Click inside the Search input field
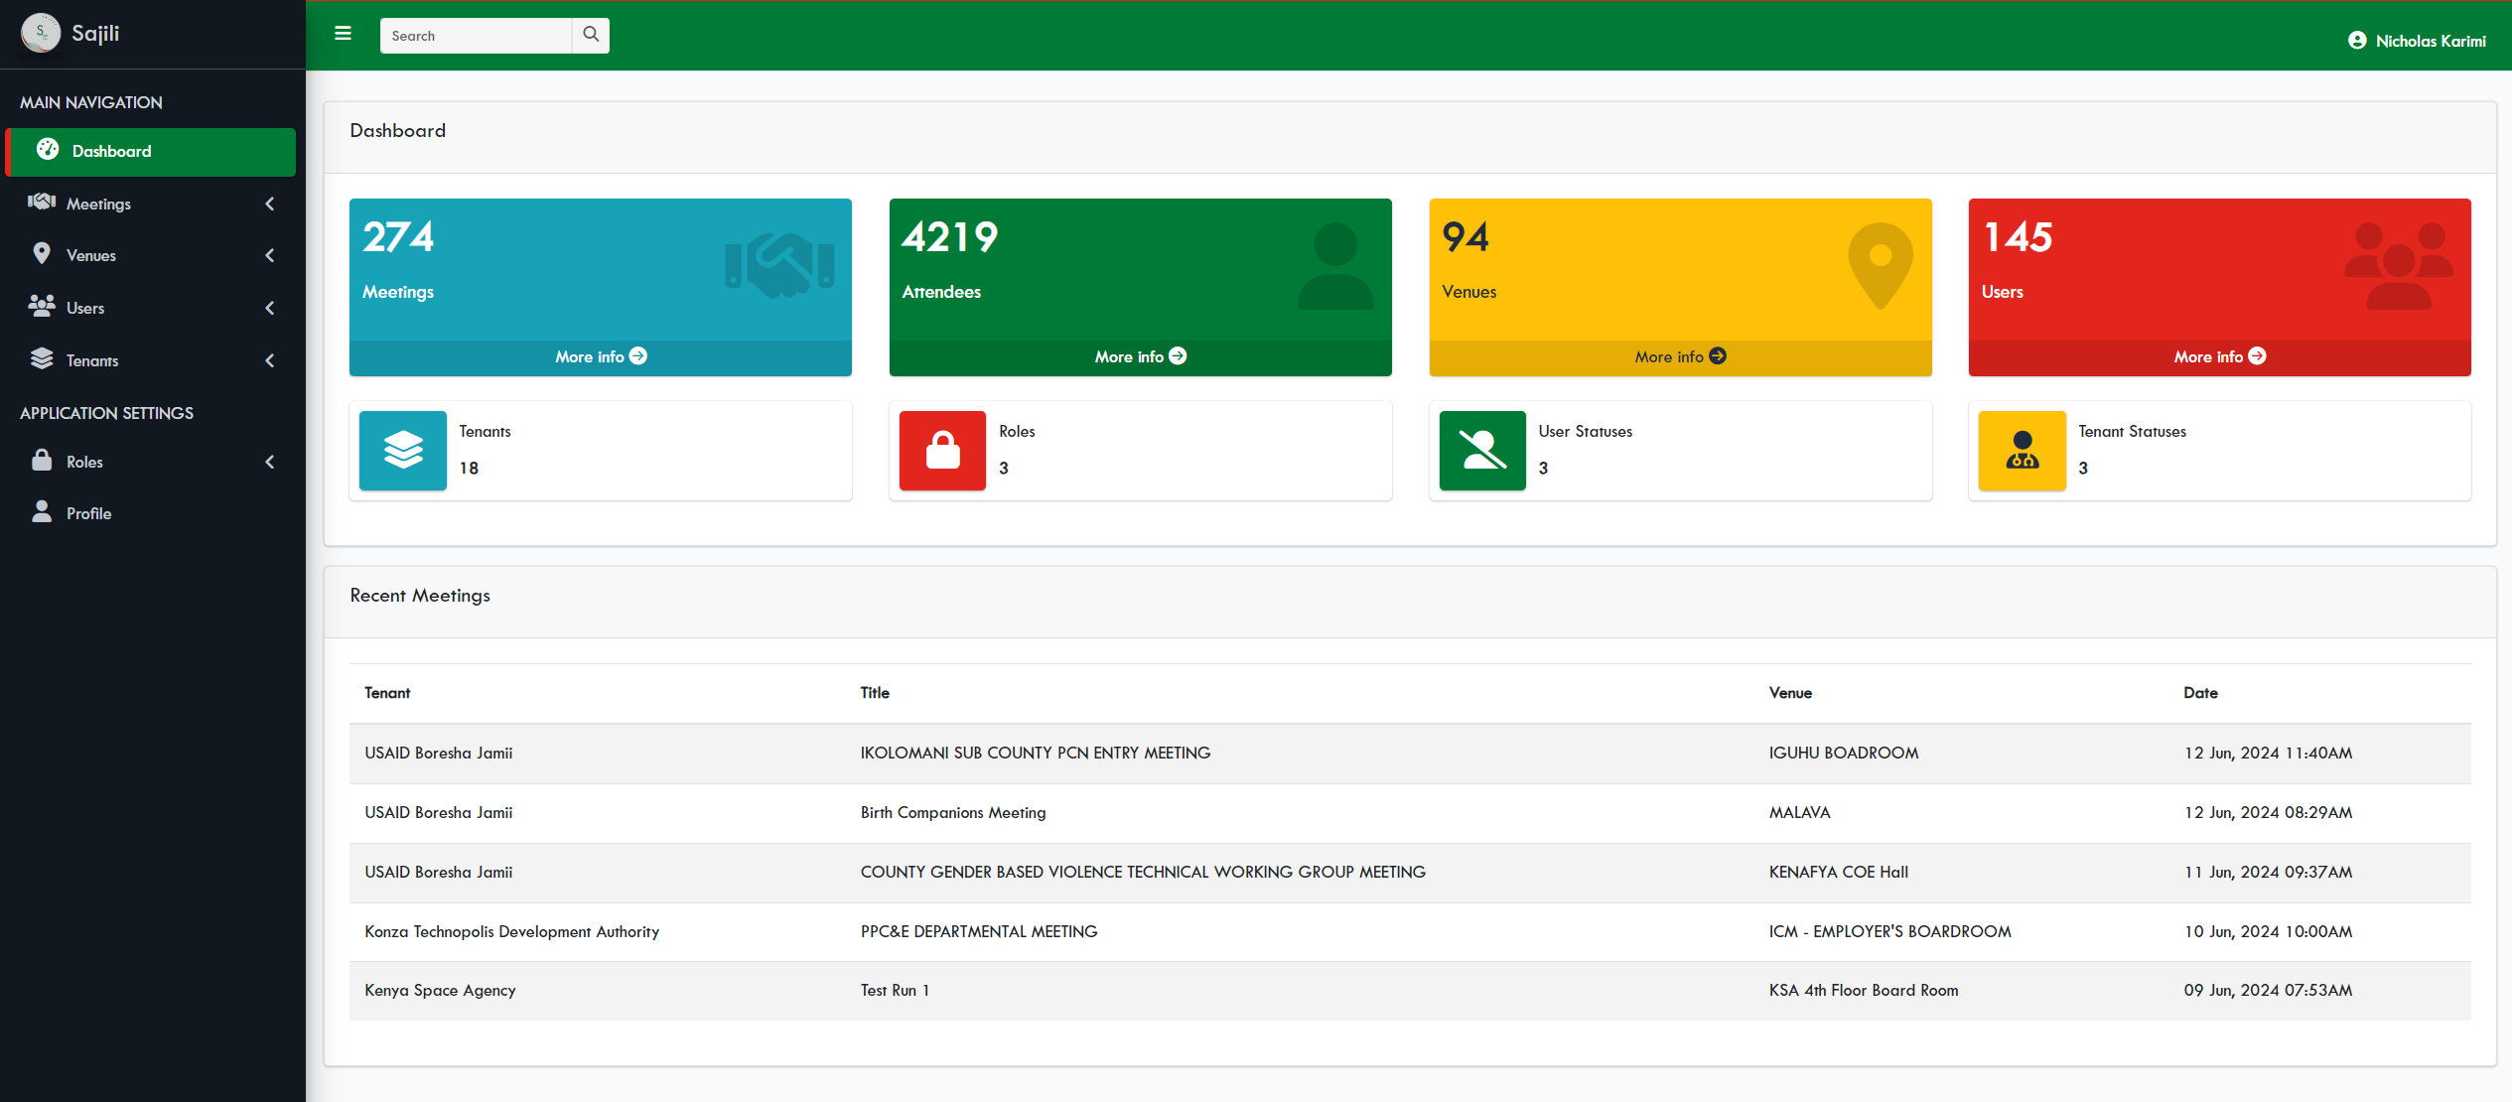This screenshot has width=2512, height=1102. [x=475, y=35]
